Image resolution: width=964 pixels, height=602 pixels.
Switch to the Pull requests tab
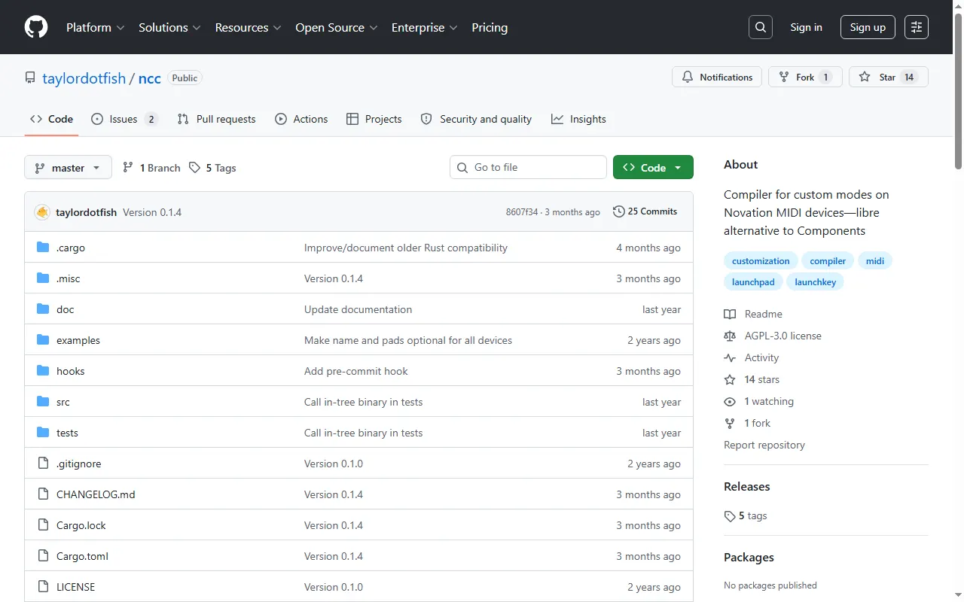click(216, 119)
